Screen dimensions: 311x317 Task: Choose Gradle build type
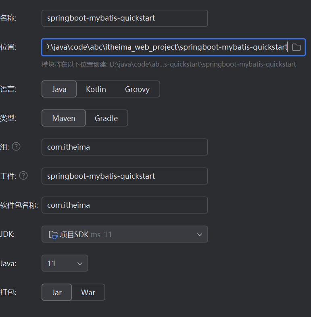[x=106, y=118]
